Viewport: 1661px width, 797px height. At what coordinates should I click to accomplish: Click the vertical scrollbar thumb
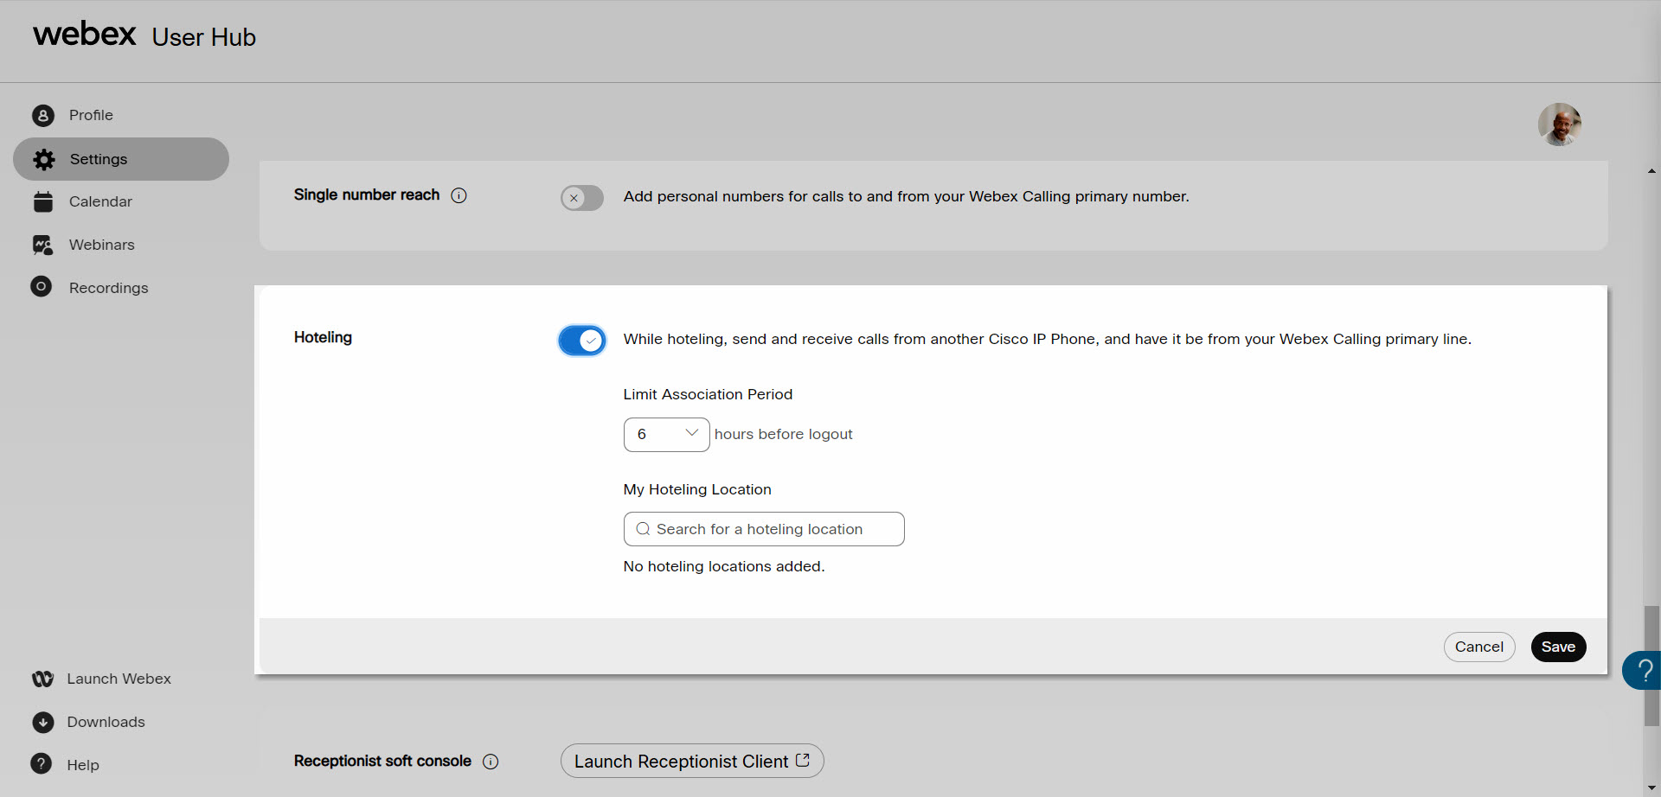coord(1652,666)
